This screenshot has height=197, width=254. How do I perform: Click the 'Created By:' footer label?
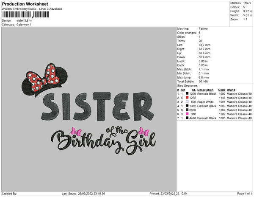pos(9,194)
